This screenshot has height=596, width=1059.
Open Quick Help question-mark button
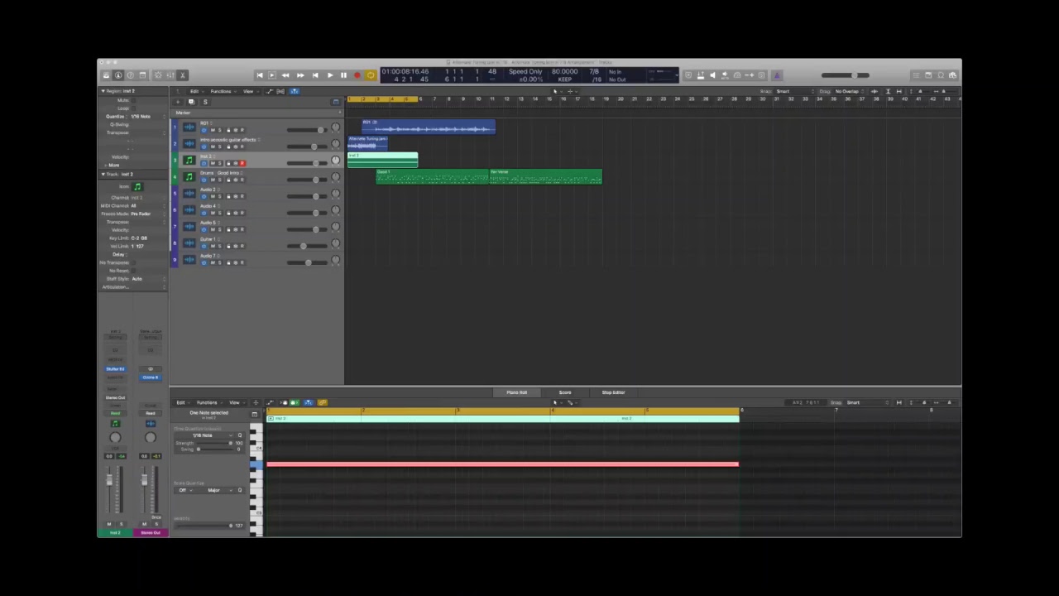130,75
